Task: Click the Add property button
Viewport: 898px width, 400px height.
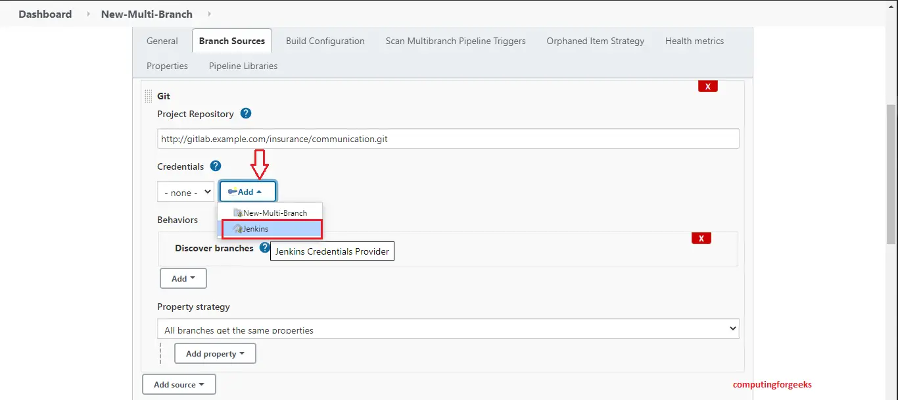Action: [215, 353]
